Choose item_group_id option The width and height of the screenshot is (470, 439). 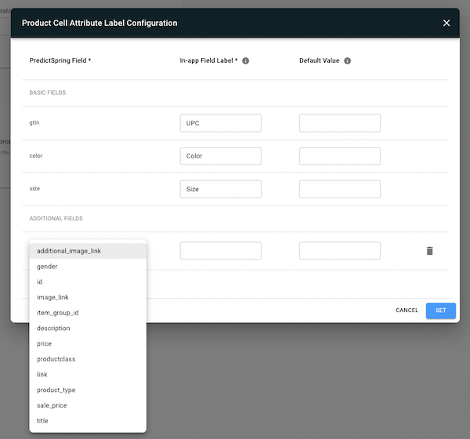click(x=88, y=313)
